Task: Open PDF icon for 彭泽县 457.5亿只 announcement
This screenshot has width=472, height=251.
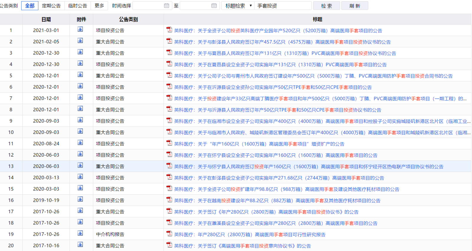Action: (169, 41)
